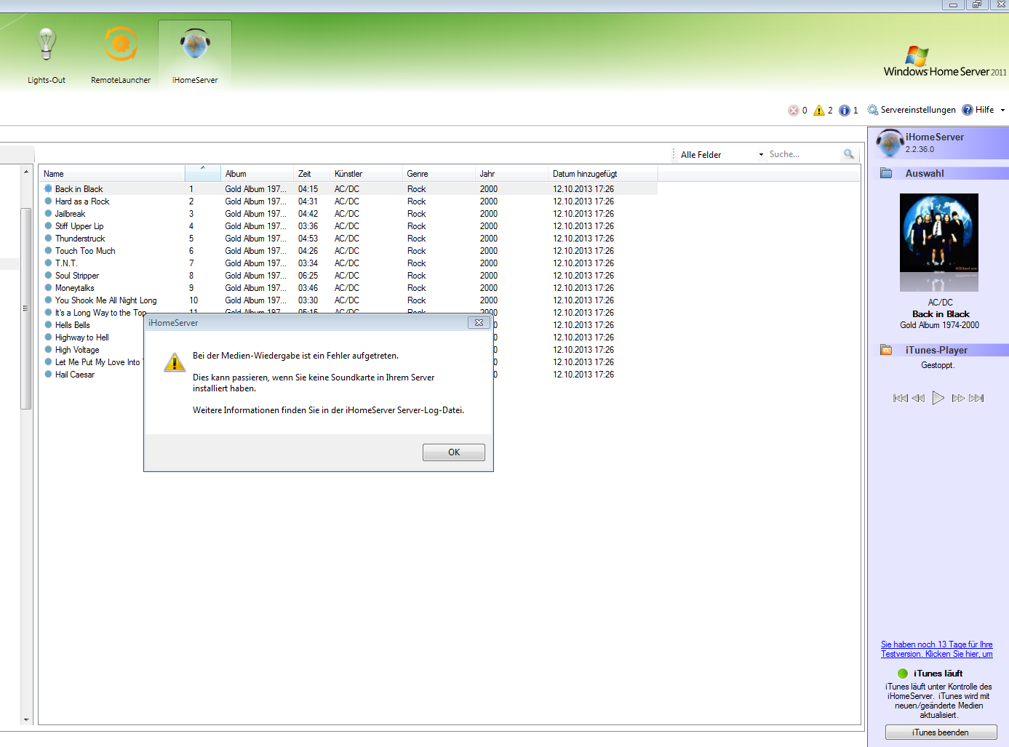Select the track Hells Bells
Viewport: 1009px width, 747px height.
[x=72, y=325]
